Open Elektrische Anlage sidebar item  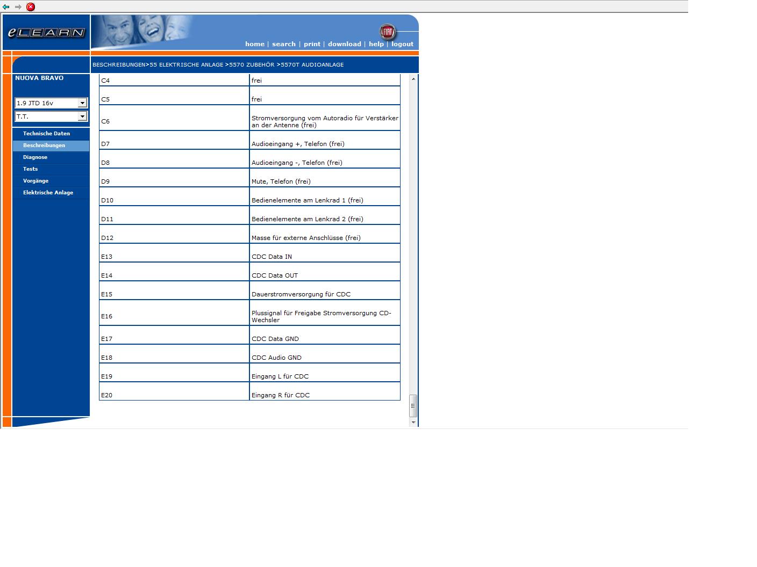coord(48,193)
